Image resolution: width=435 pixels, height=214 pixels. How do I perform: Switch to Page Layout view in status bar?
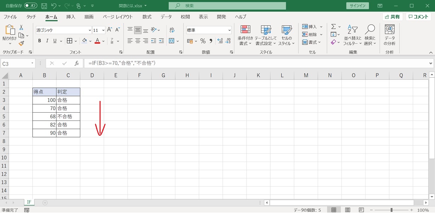(x=348, y=210)
